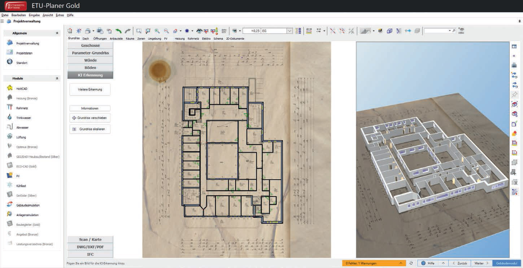Select the zoom-in magnifier tool
The image size is (523, 268).
157,31
